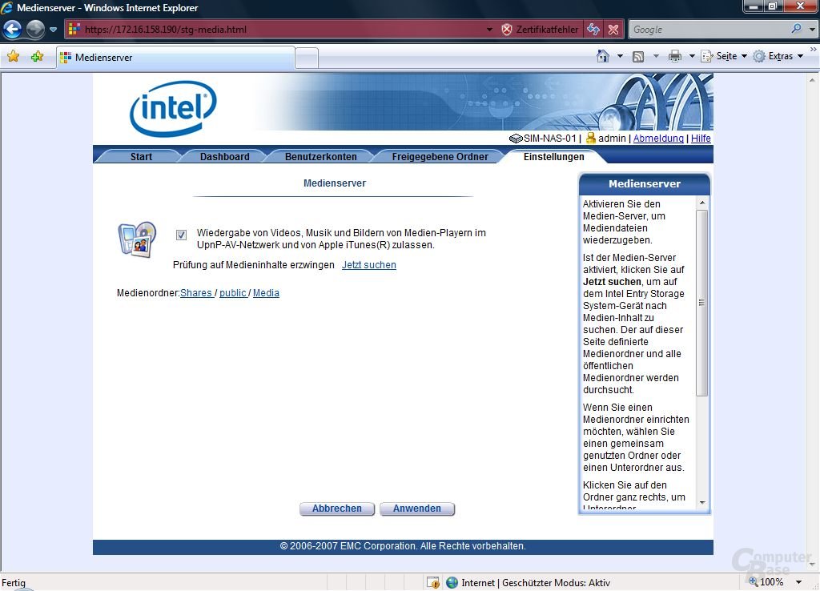Open Favorites Center star icon
The image size is (820, 591).
click(x=13, y=56)
